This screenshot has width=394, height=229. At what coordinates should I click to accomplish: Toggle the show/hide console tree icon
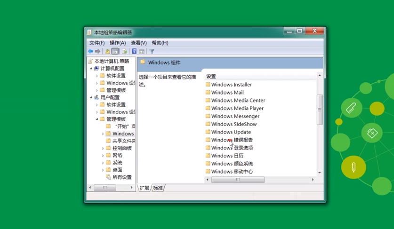(x=115, y=51)
